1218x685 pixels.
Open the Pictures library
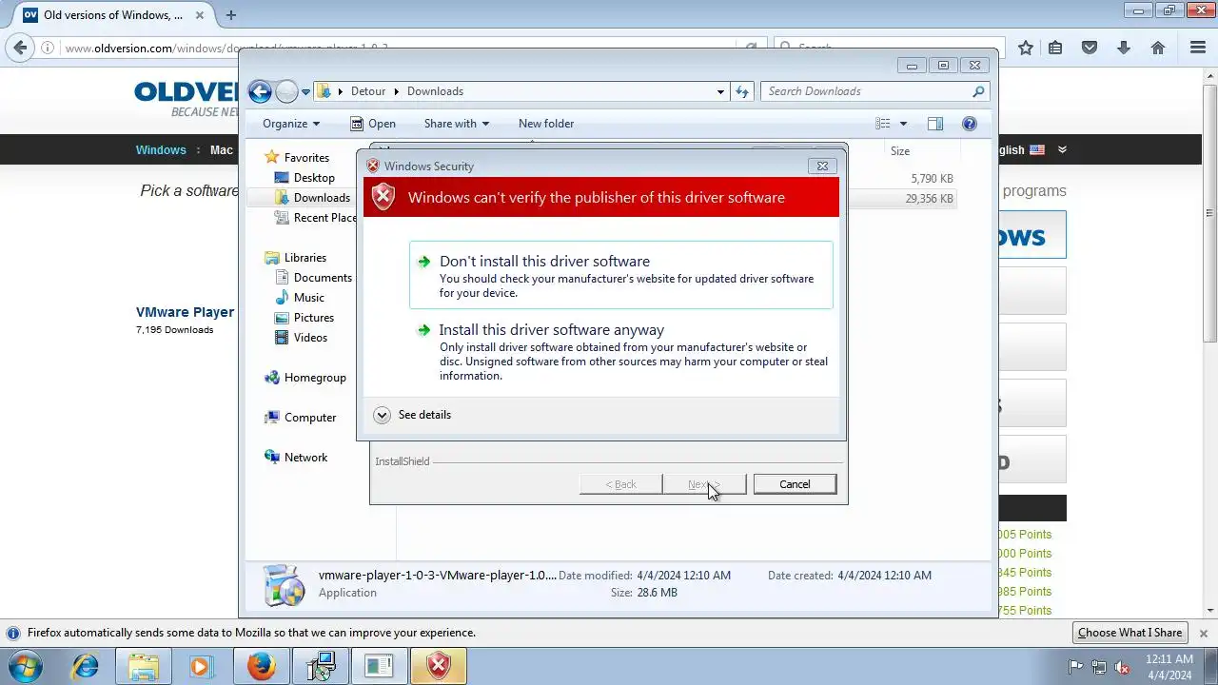pyautogui.click(x=304, y=318)
